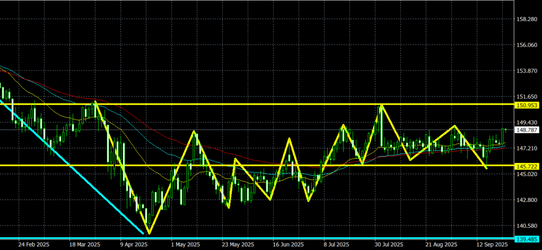
Task: Click the 148.787 current price label
Action: tap(528, 129)
